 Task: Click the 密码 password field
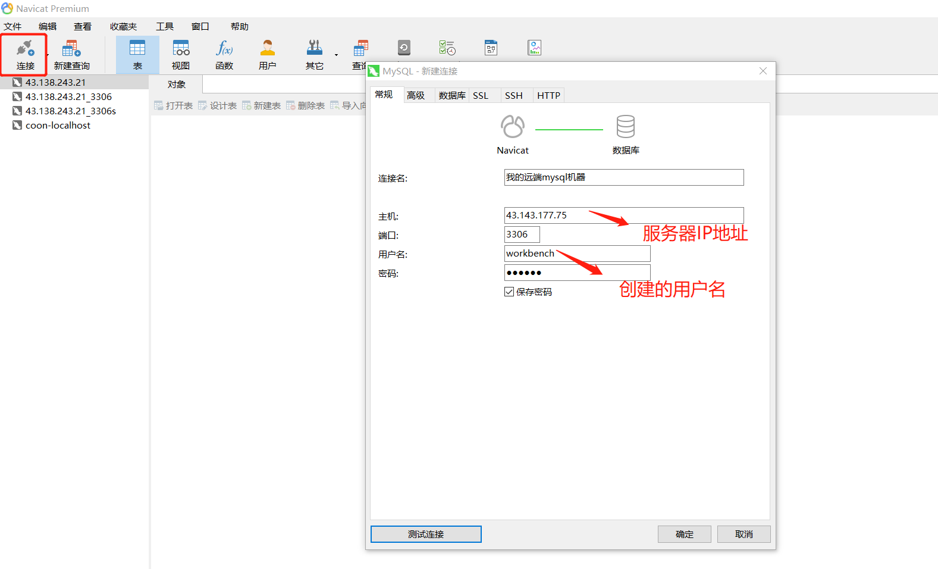(x=578, y=273)
